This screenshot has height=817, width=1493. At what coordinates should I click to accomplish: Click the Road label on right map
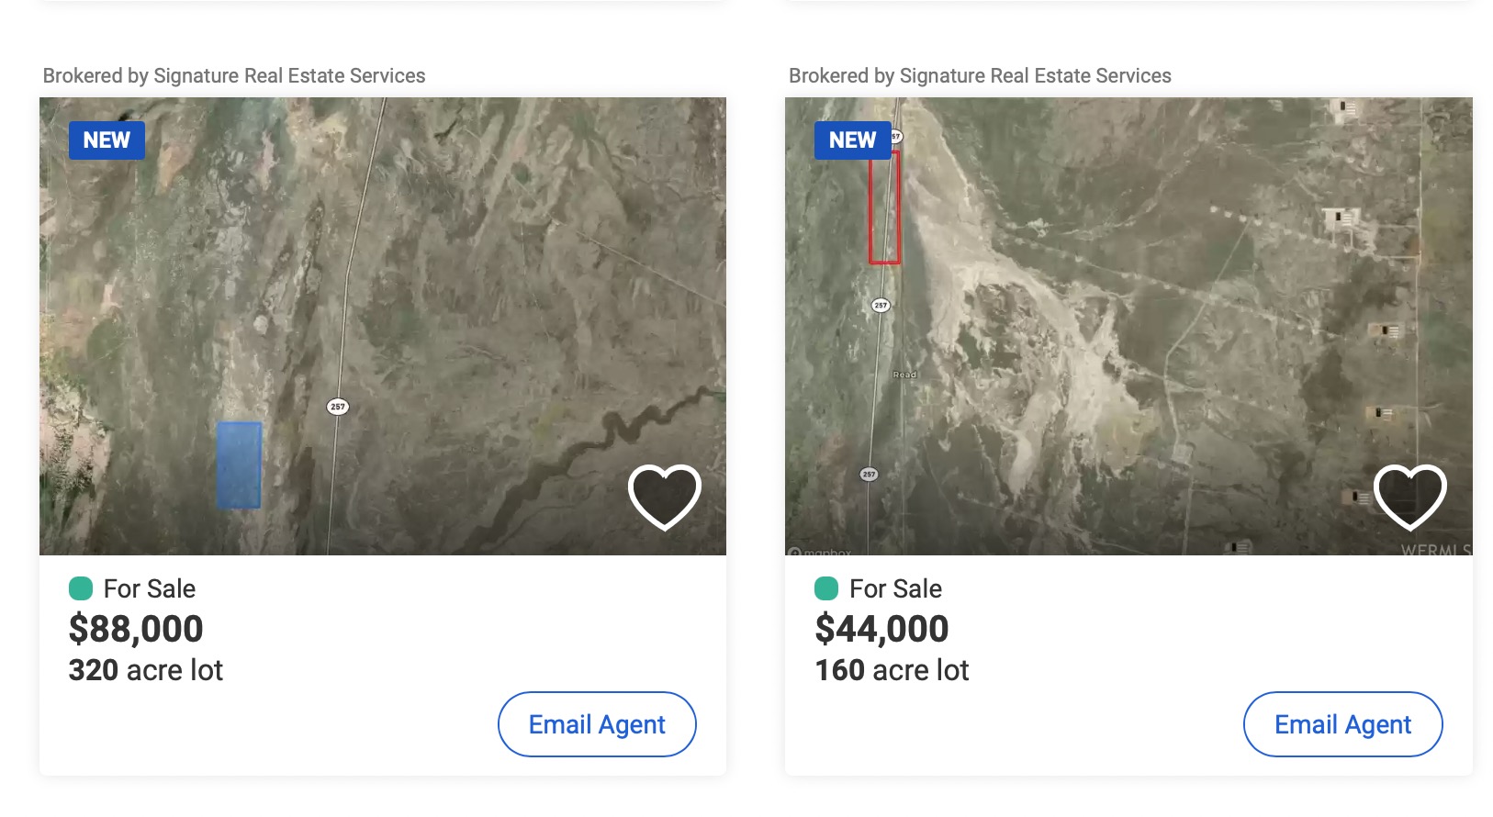pos(904,375)
